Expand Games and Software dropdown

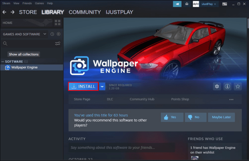25,34
